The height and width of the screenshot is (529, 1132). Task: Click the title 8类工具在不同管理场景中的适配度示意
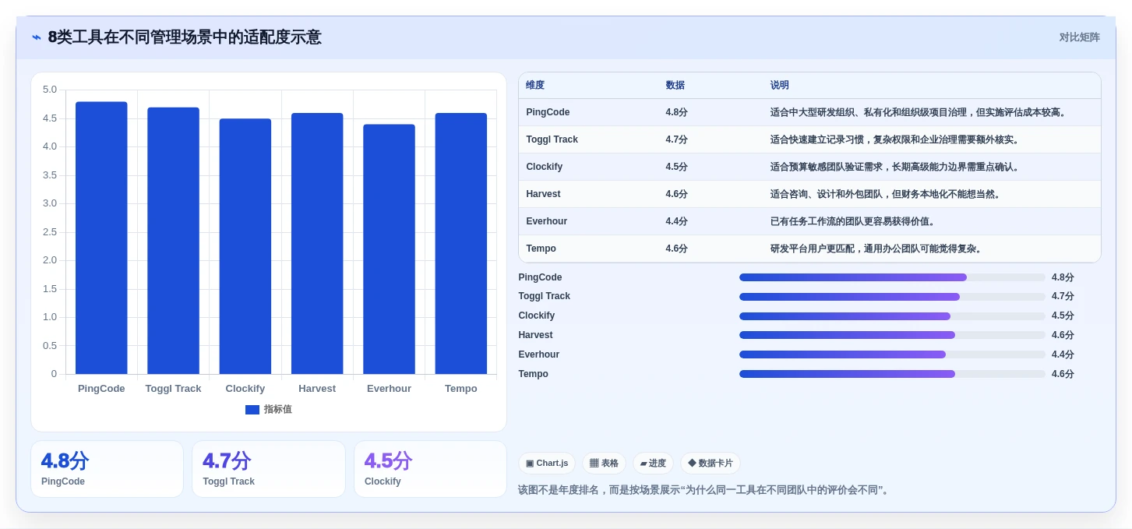(x=185, y=37)
